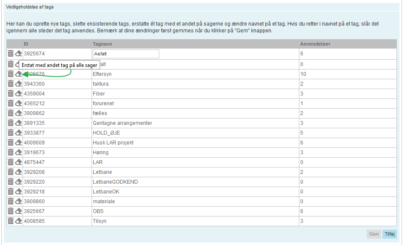
Task: Delete the Husk LAR projekt tag
Action: pyautogui.click(x=11, y=142)
